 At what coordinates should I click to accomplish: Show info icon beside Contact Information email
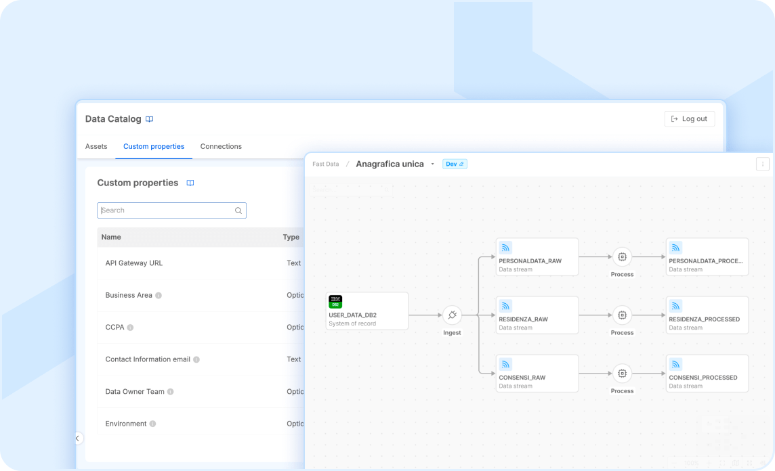196,359
